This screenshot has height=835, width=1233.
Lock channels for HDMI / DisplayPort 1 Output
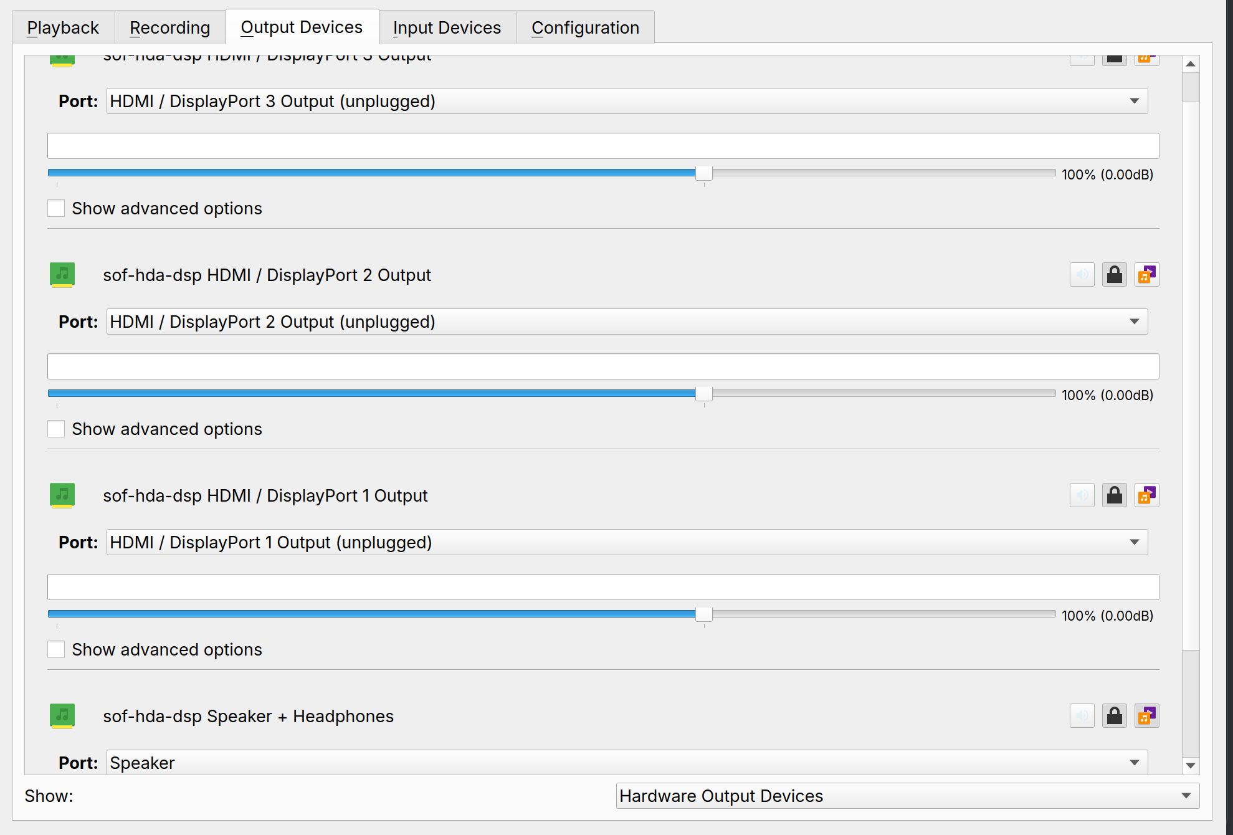coord(1115,495)
